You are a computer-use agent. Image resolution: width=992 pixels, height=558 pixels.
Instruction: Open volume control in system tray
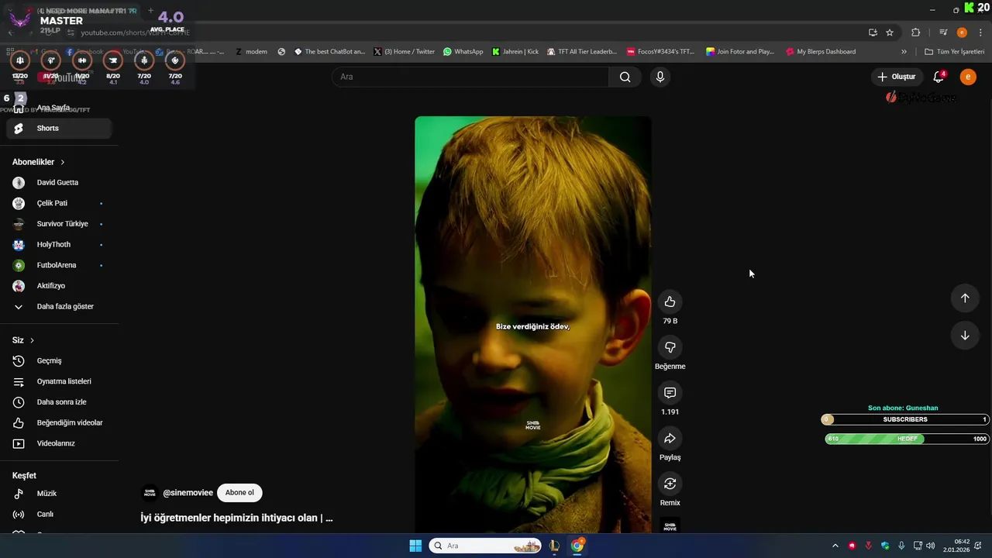pos(930,546)
